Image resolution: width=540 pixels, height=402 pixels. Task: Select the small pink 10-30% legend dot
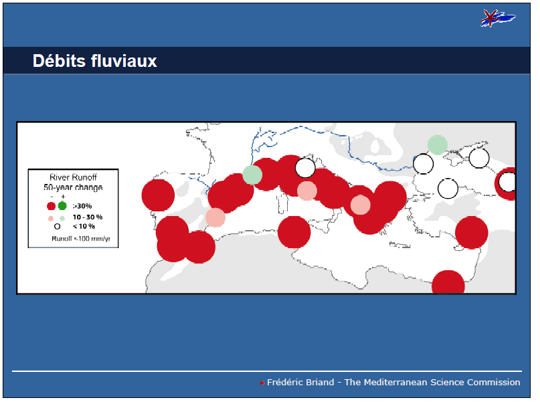click(x=50, y=219)
